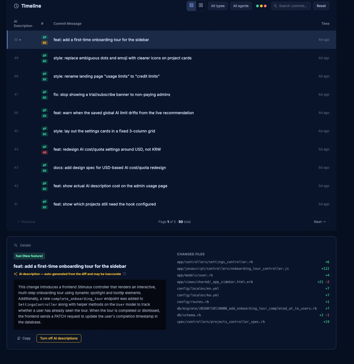The width and height of the screenshot is (354, 364).
Task: Click the Commit Message column header
Action: click(67, 24)
